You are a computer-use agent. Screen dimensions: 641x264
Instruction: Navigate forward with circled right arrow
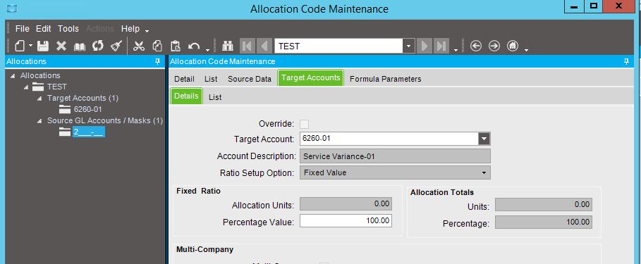tap(494, 46)
